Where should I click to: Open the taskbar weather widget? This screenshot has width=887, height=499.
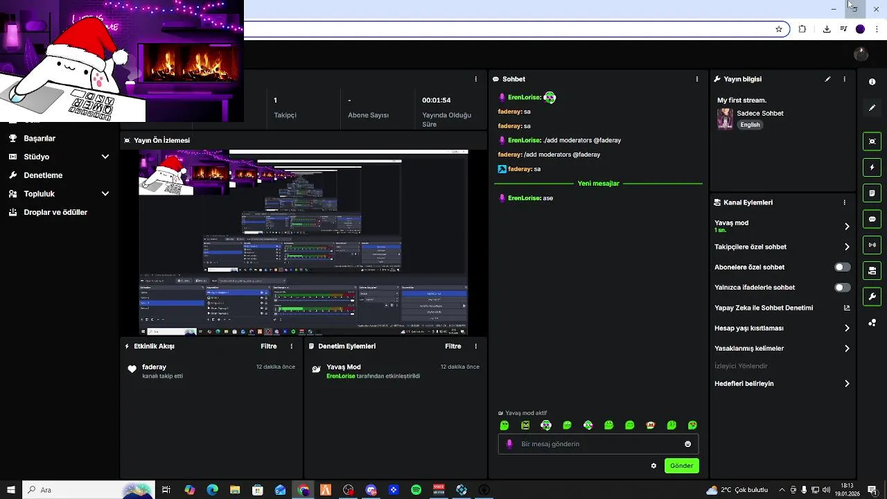(x=737, y=490)
